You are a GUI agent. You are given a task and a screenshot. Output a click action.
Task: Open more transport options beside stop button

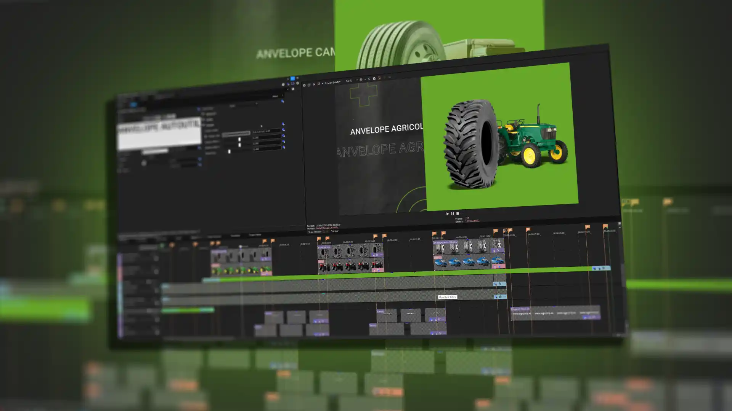(462, 213)
